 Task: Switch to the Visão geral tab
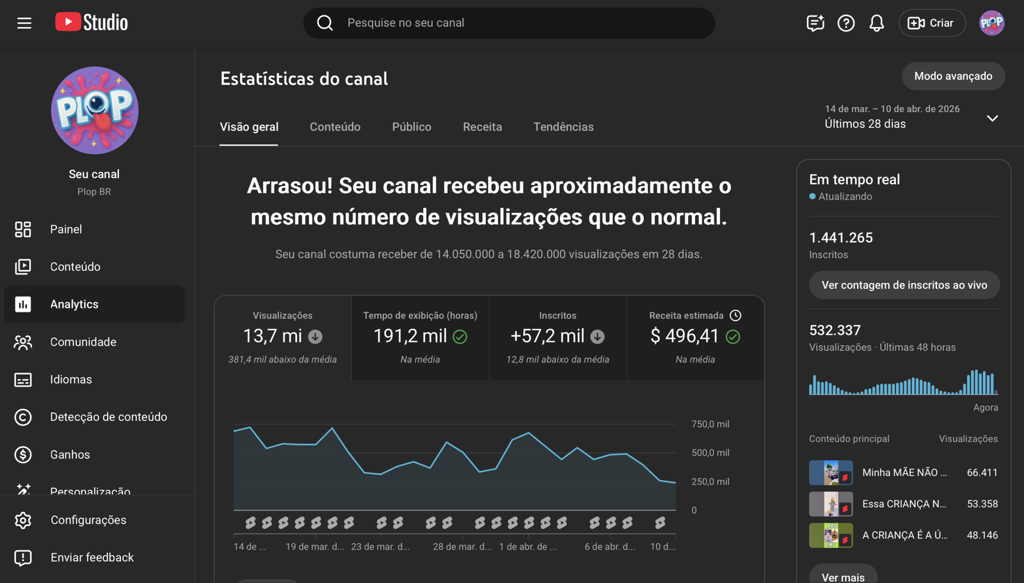(x=249, y=127)
